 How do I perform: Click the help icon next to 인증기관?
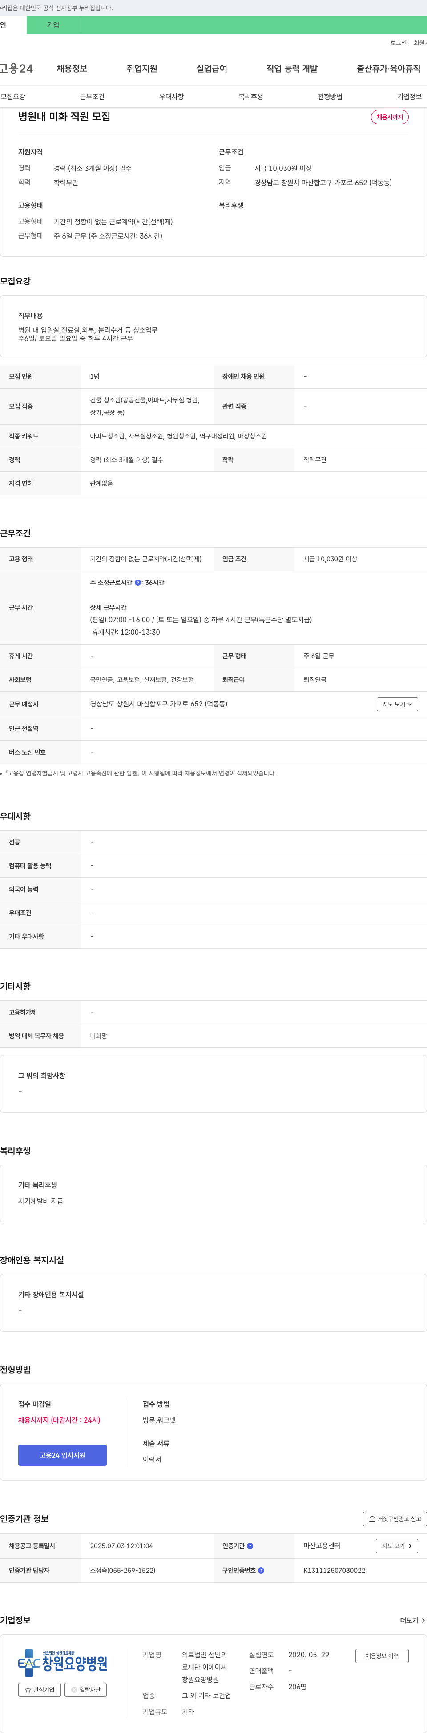[x=250, y=1546]
